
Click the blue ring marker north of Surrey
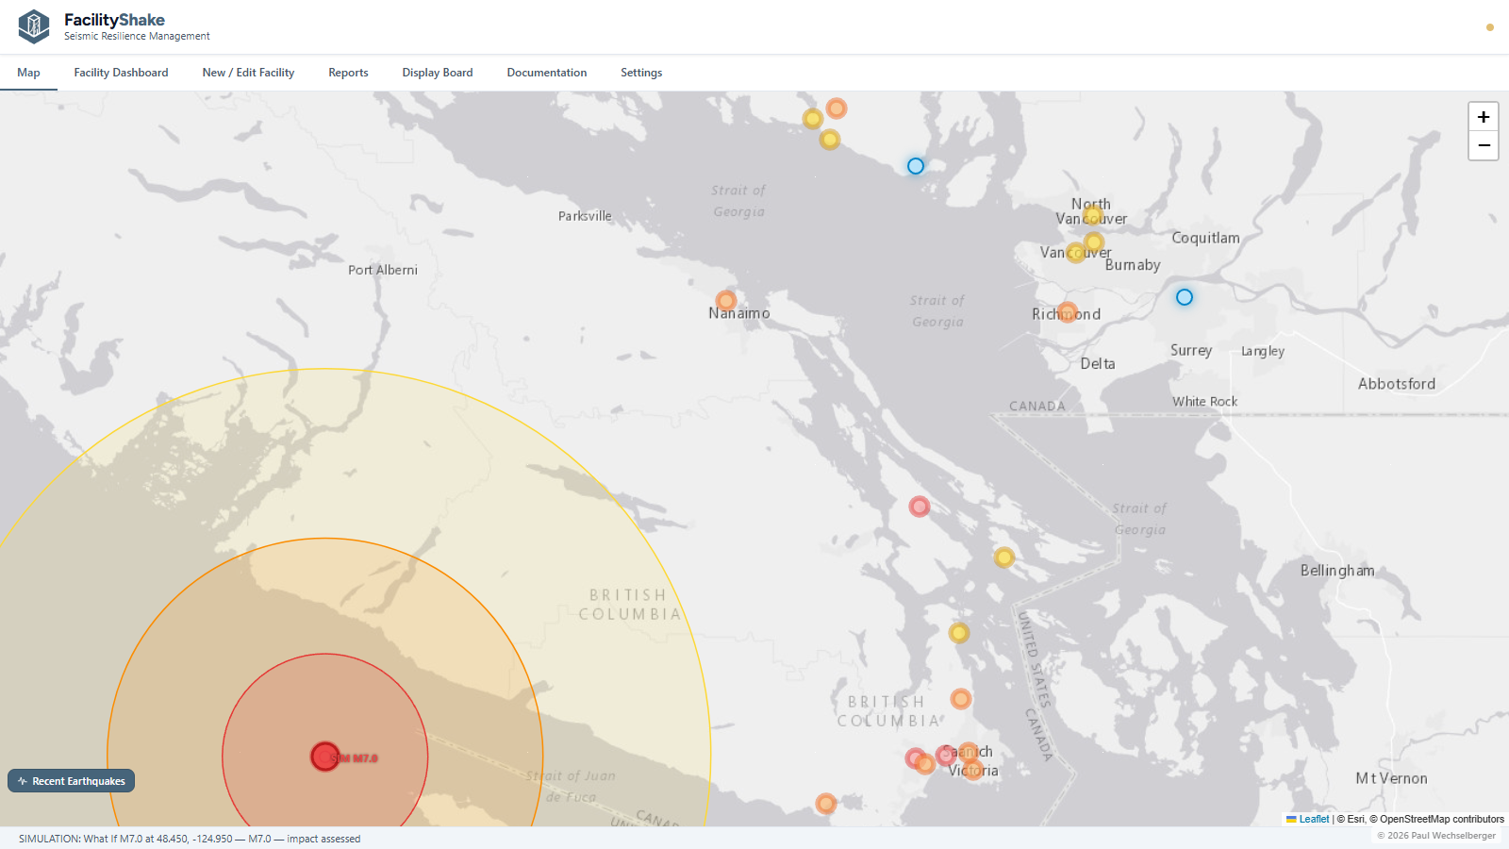click(1185, 297)
